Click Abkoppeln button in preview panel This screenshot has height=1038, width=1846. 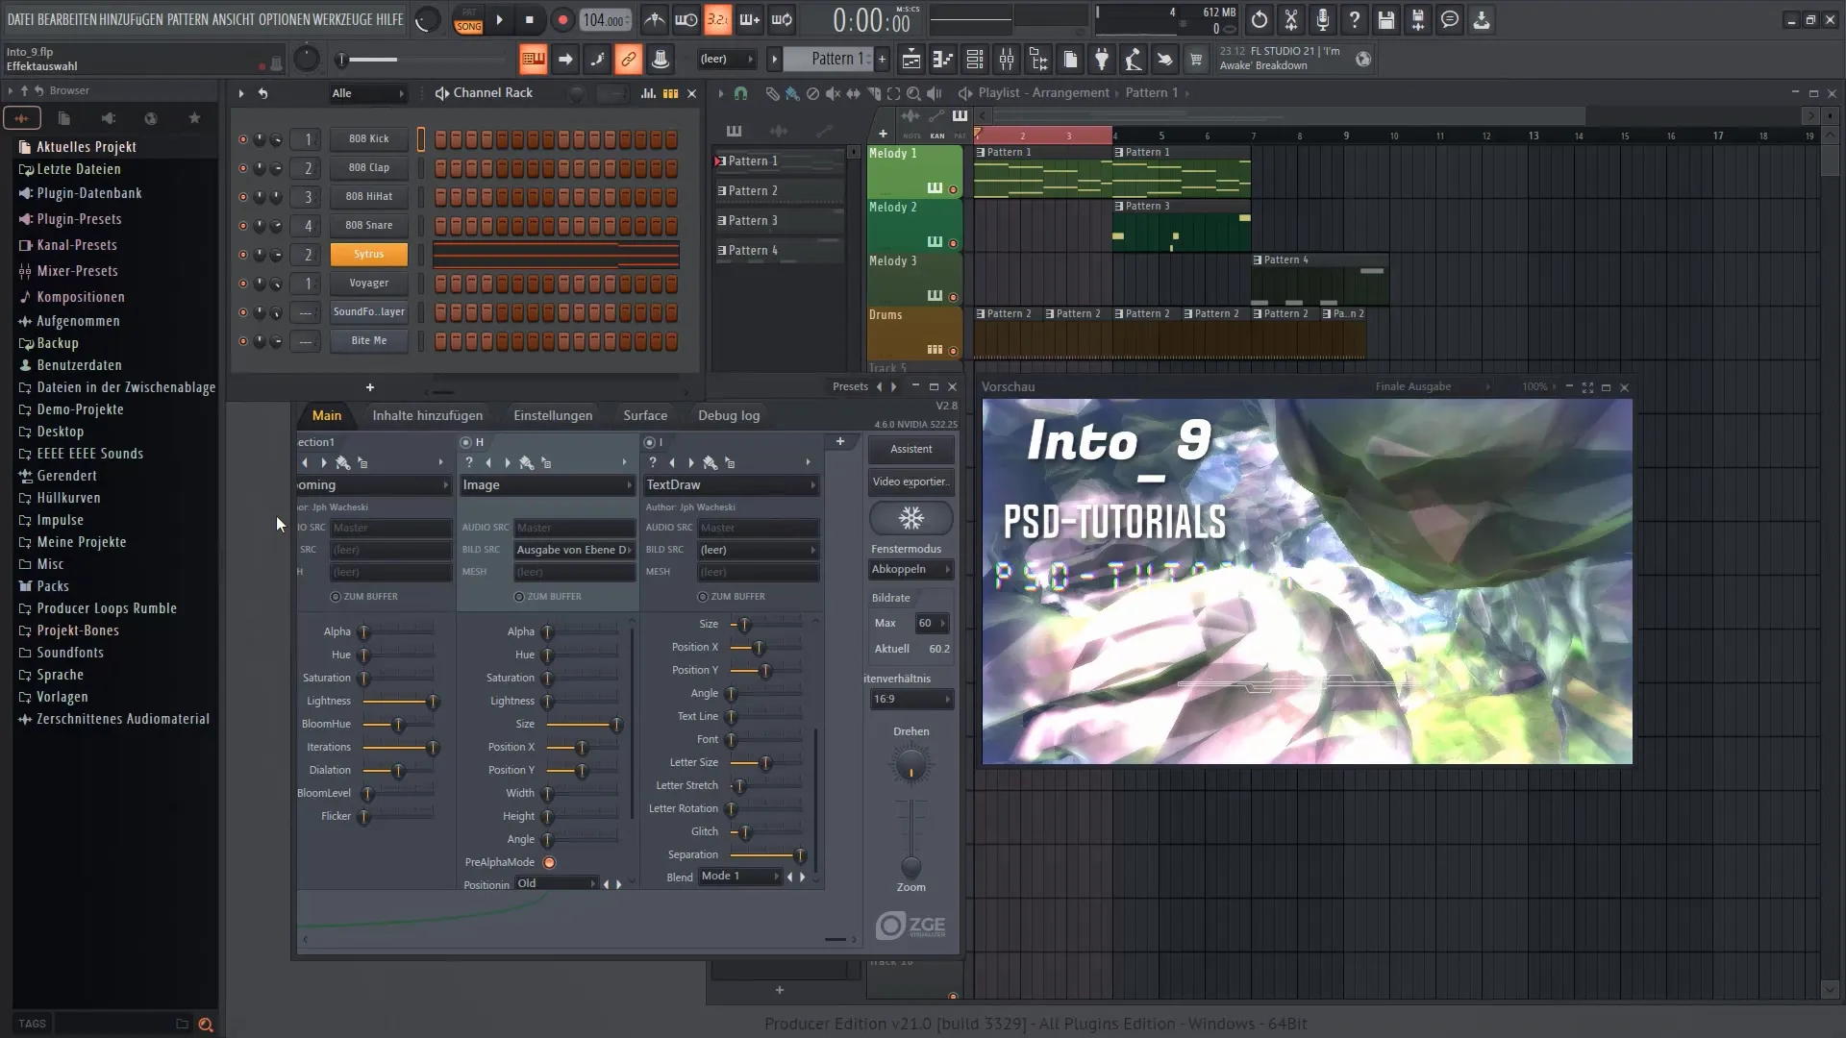pos(907,569)
